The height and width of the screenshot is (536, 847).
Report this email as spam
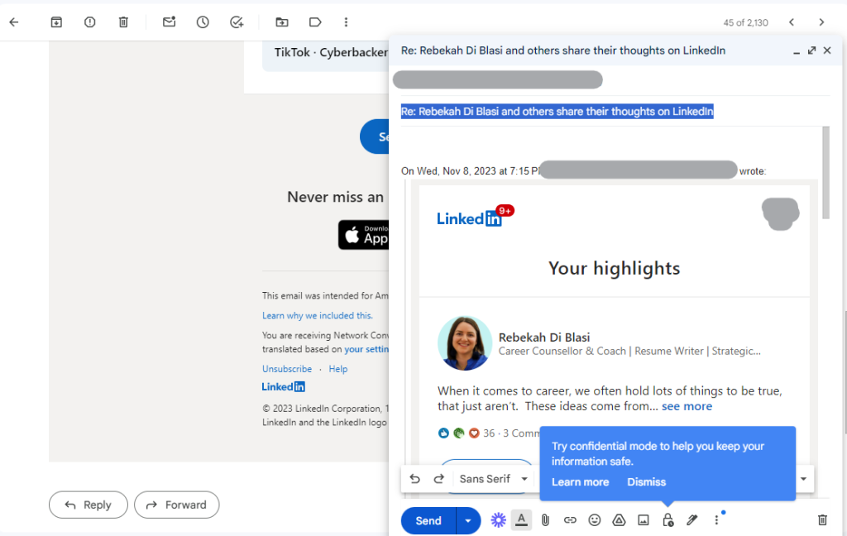(89, 22)
